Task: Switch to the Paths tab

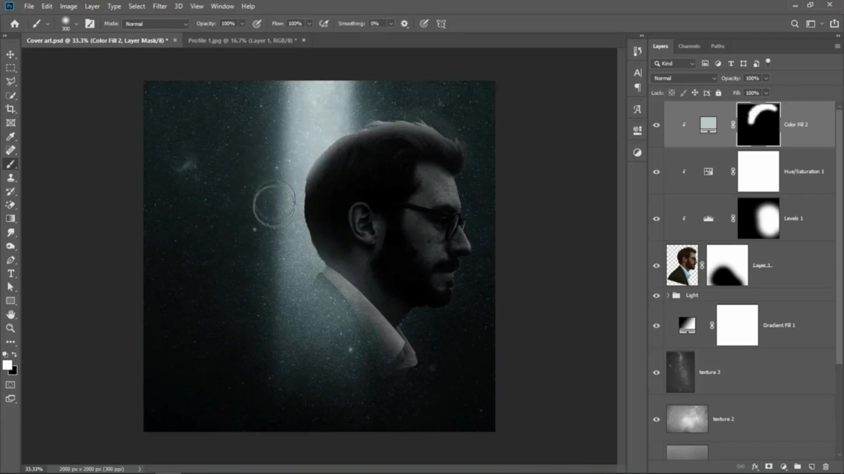Action: (x=717, y=46)
